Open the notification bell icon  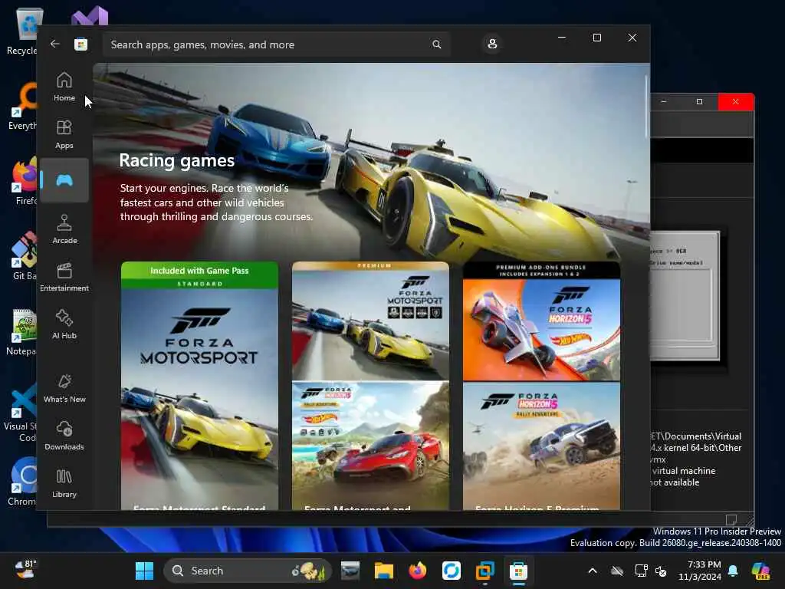[x=733, y=571]
